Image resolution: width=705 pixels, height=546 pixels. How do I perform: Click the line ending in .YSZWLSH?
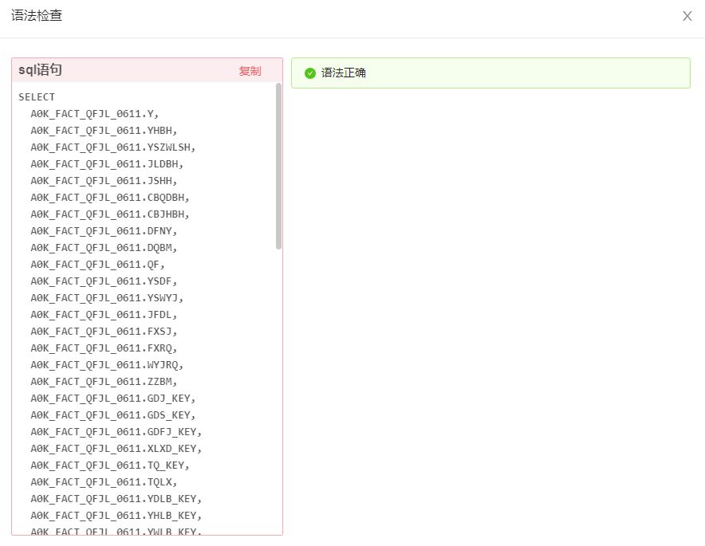(x=112, y=147)
